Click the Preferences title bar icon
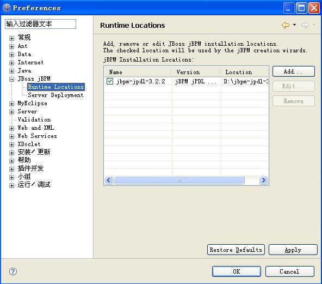This screenshot has width=322, height=284. tap(7, 8)
